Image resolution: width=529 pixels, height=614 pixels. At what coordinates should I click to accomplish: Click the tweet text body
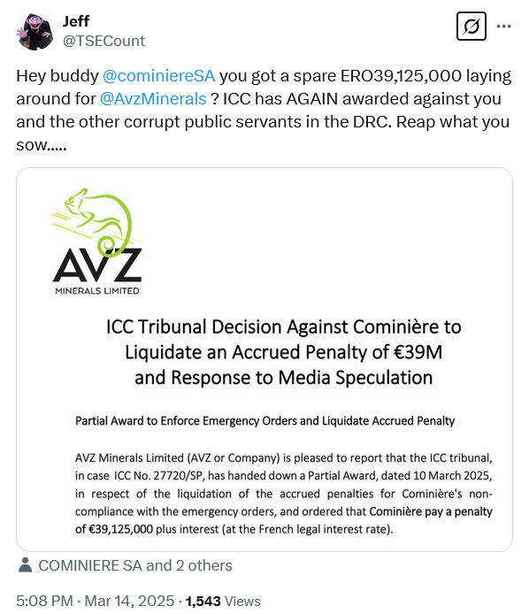click(x=264, y=110)
